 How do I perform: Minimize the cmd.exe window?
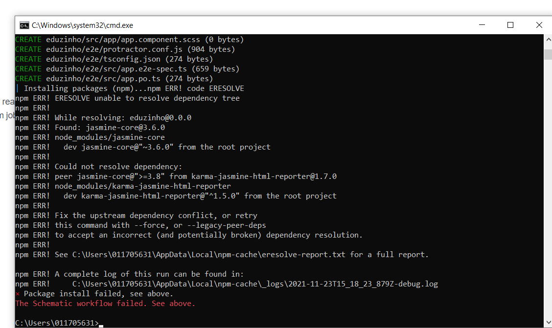[482, 25]
